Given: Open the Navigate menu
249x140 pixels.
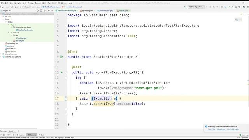Looking at the screenshot, I should click(18, 3).
